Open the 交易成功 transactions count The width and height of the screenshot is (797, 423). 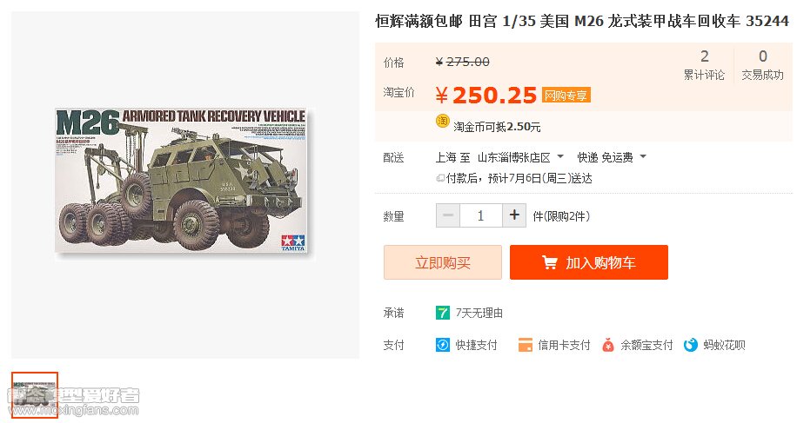(x=762, y=65)
